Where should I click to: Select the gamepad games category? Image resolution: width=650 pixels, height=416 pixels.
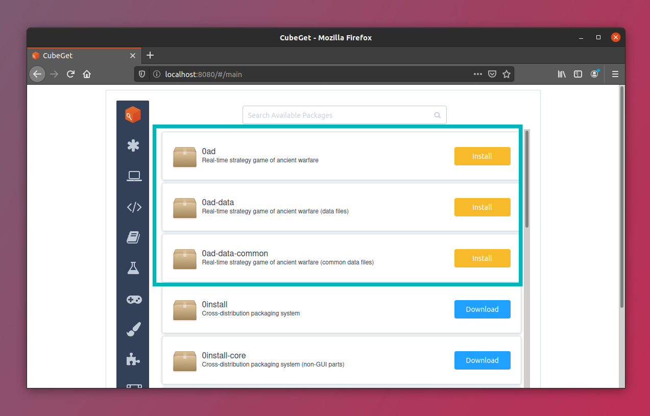134,300
